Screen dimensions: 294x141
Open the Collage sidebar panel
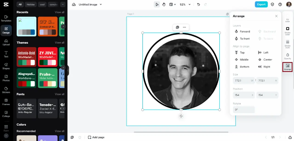(6, 114)
